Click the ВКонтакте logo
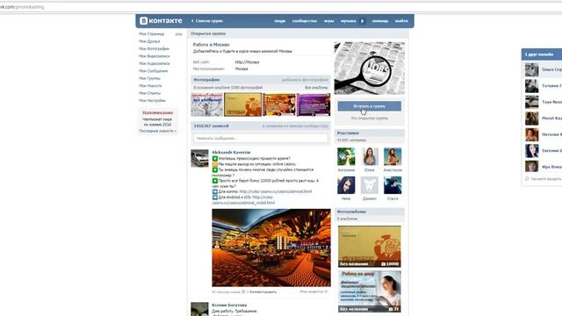 [x=161, y=21]
